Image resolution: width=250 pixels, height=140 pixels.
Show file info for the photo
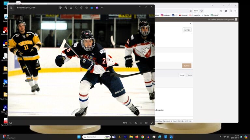point(81,7)
